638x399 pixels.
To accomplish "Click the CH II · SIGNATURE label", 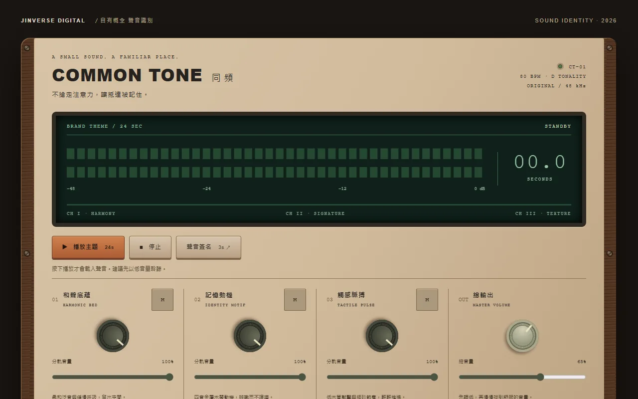I will coord(315,213).
